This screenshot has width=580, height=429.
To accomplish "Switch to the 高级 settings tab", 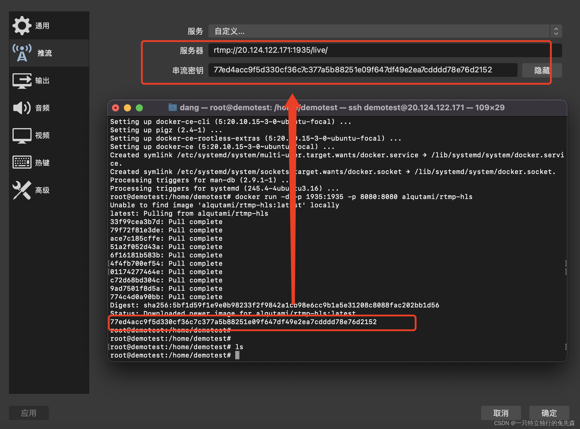I will click(49, 190).
